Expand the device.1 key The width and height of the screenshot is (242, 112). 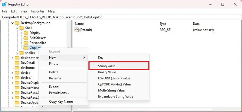pos(12,78)
